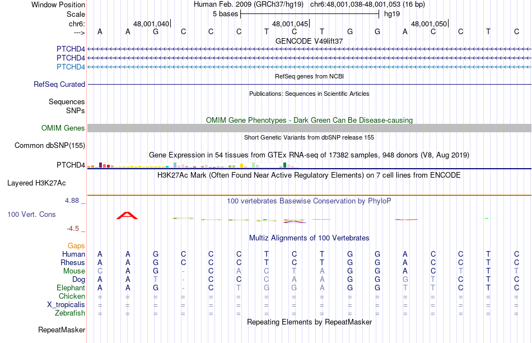
Task: Click the first = sign in the Chicken row
Action: pyautogui.click(x=100, y=296)
